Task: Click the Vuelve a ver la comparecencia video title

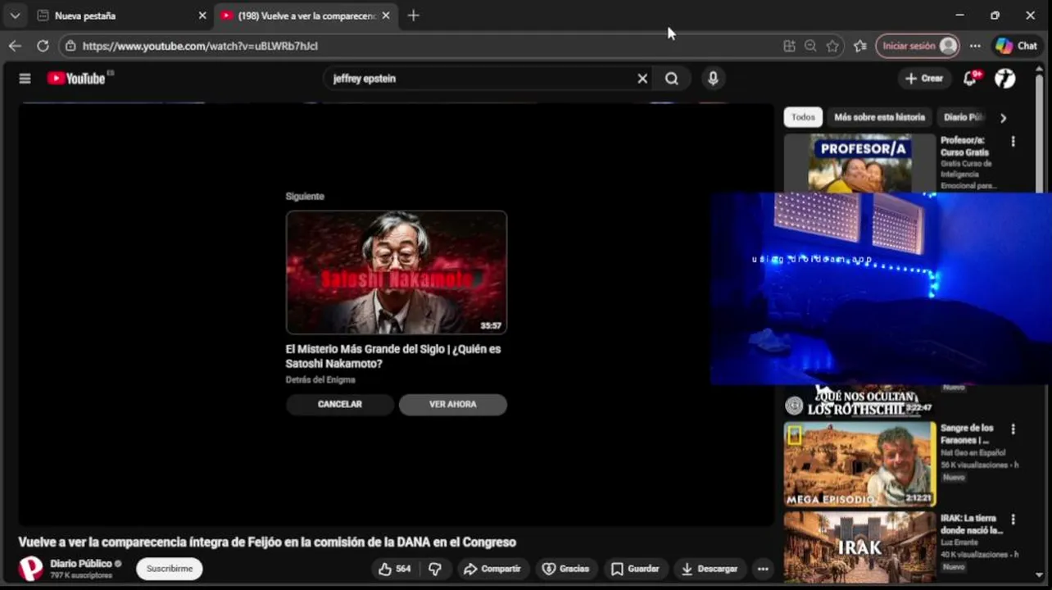Action: 267,542
